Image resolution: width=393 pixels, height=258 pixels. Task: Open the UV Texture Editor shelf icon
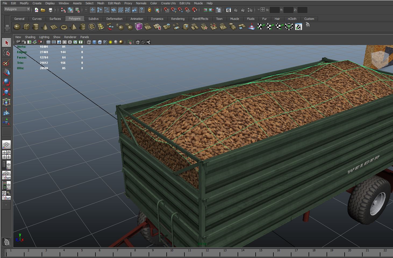coord(298,27)
